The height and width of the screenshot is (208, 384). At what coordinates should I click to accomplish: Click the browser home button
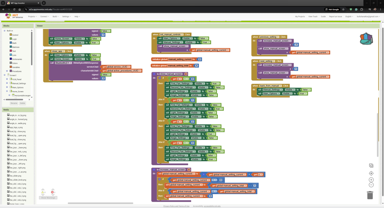(x=19, y=9)
